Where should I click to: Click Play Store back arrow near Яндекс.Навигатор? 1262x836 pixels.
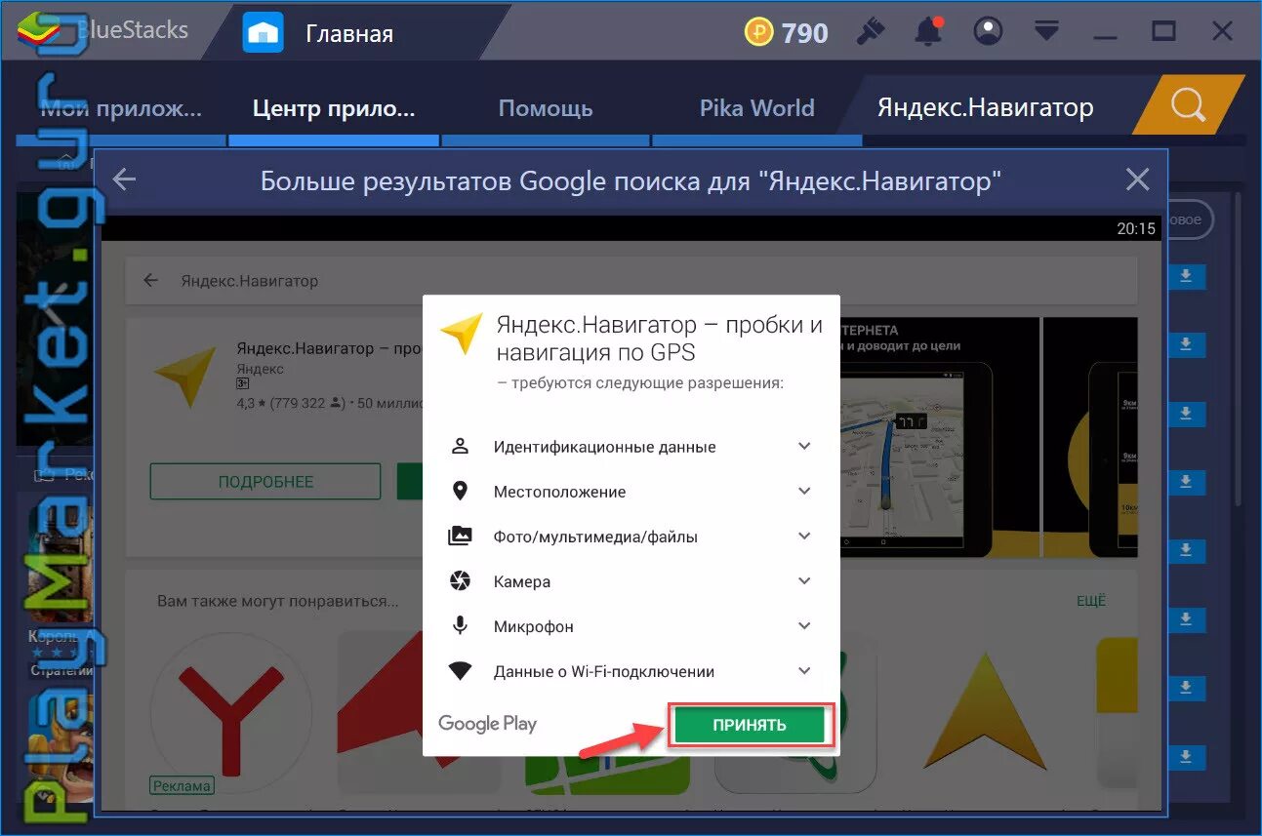(x=150, y=281)
